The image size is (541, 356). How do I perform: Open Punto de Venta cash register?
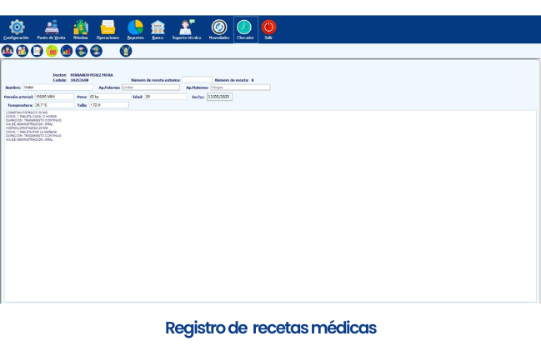52,28
